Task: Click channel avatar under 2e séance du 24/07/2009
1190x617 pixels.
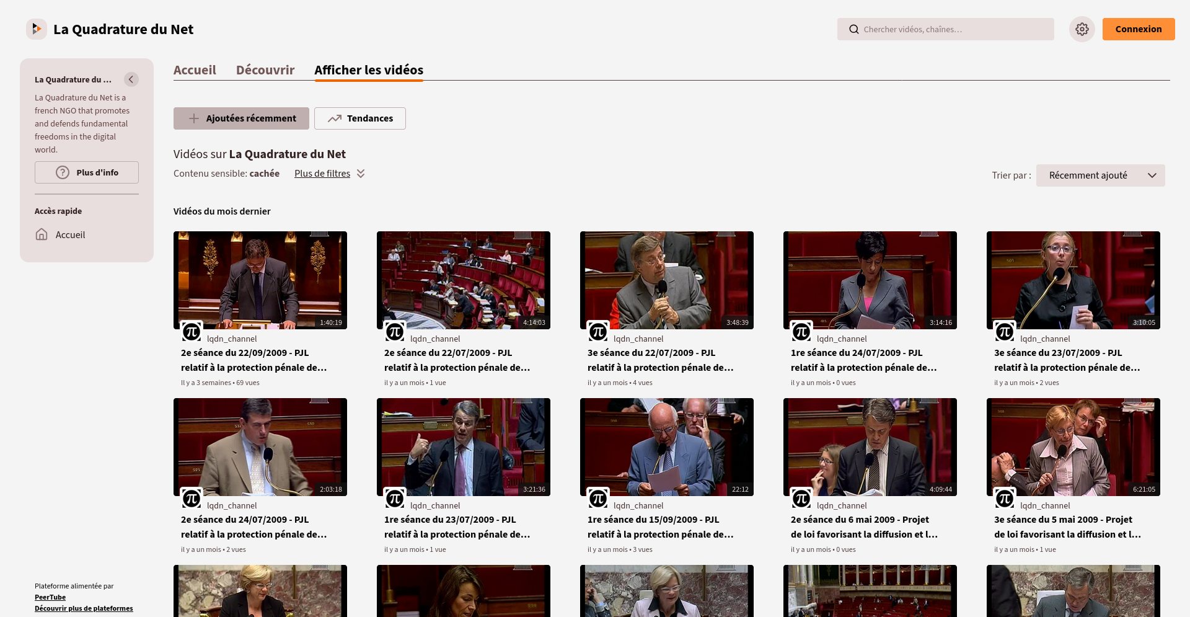Action: pos(192,499)
